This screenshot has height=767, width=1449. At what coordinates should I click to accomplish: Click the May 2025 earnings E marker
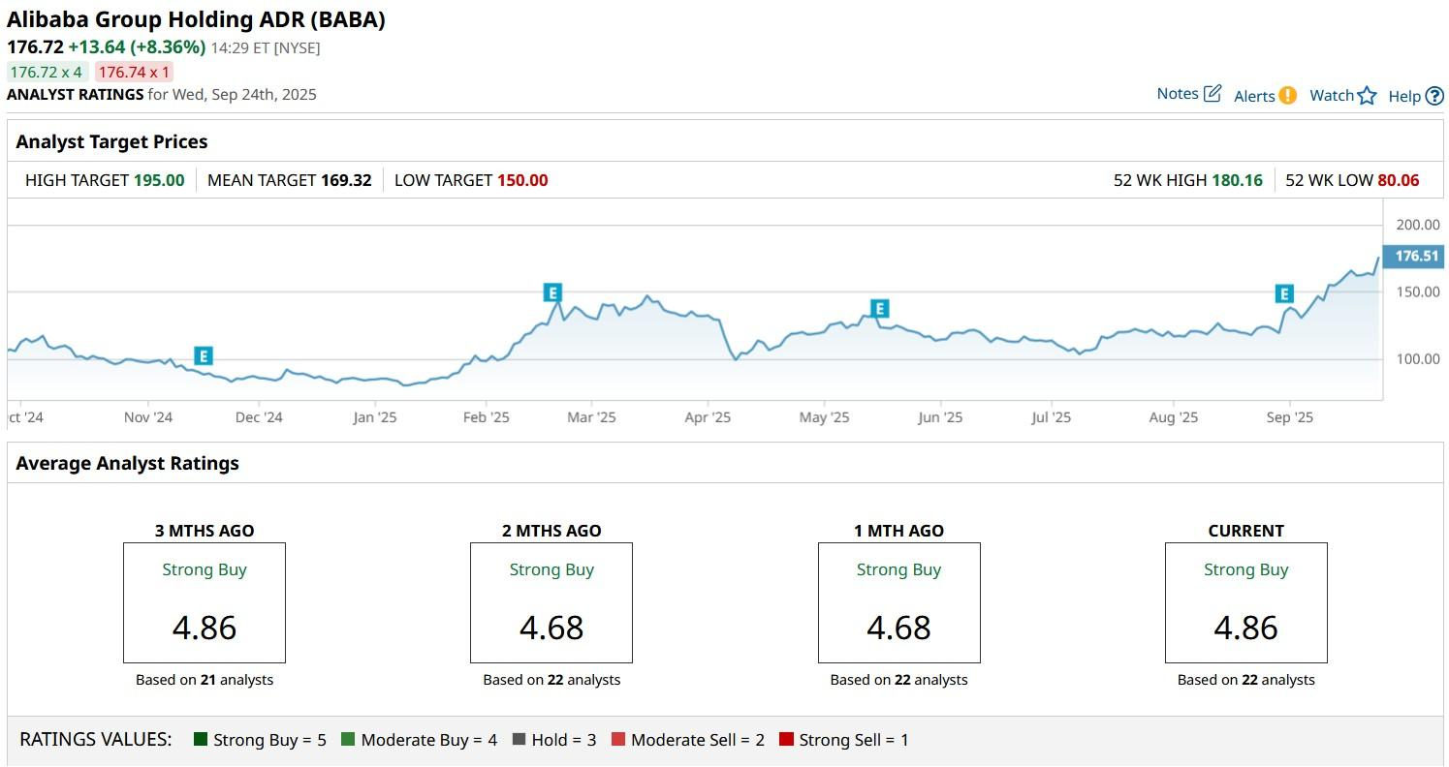coord(879,309)
